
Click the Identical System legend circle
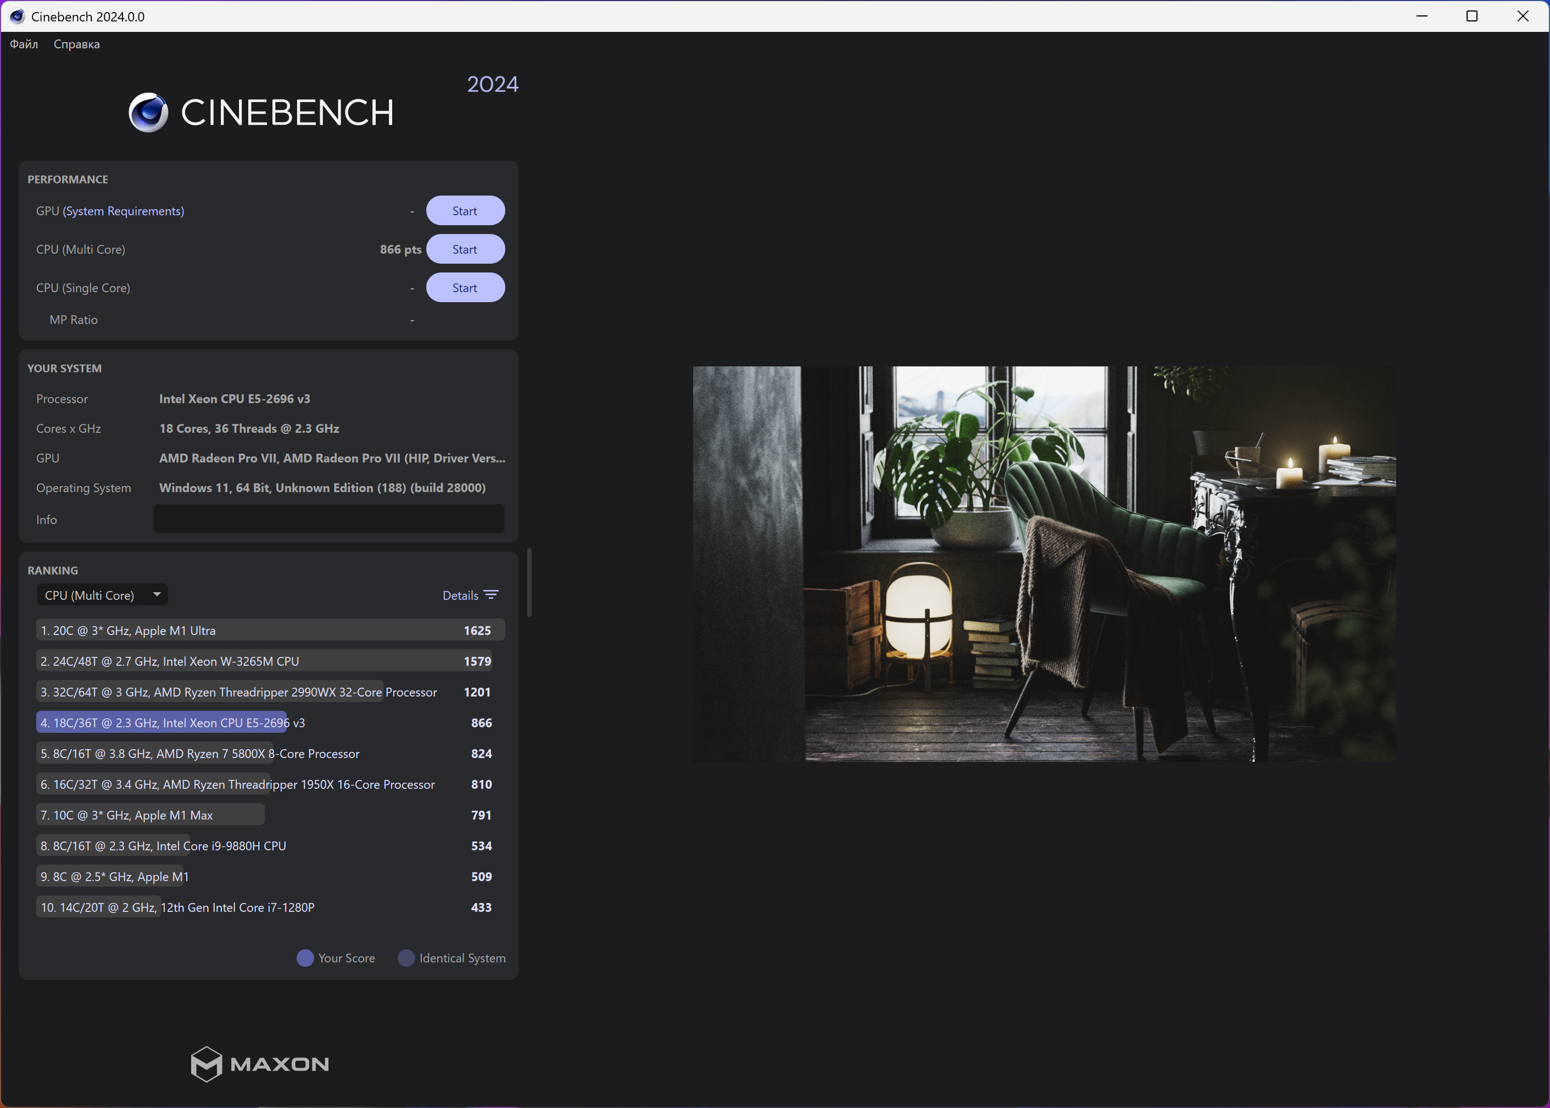click(406, 958)
